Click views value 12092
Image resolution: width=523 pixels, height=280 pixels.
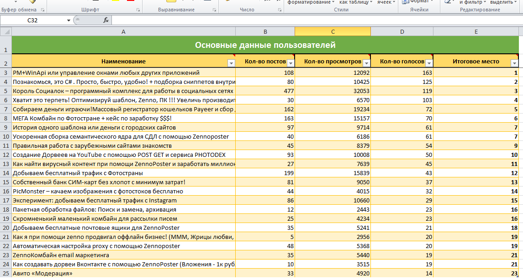(x=333, y=73)
